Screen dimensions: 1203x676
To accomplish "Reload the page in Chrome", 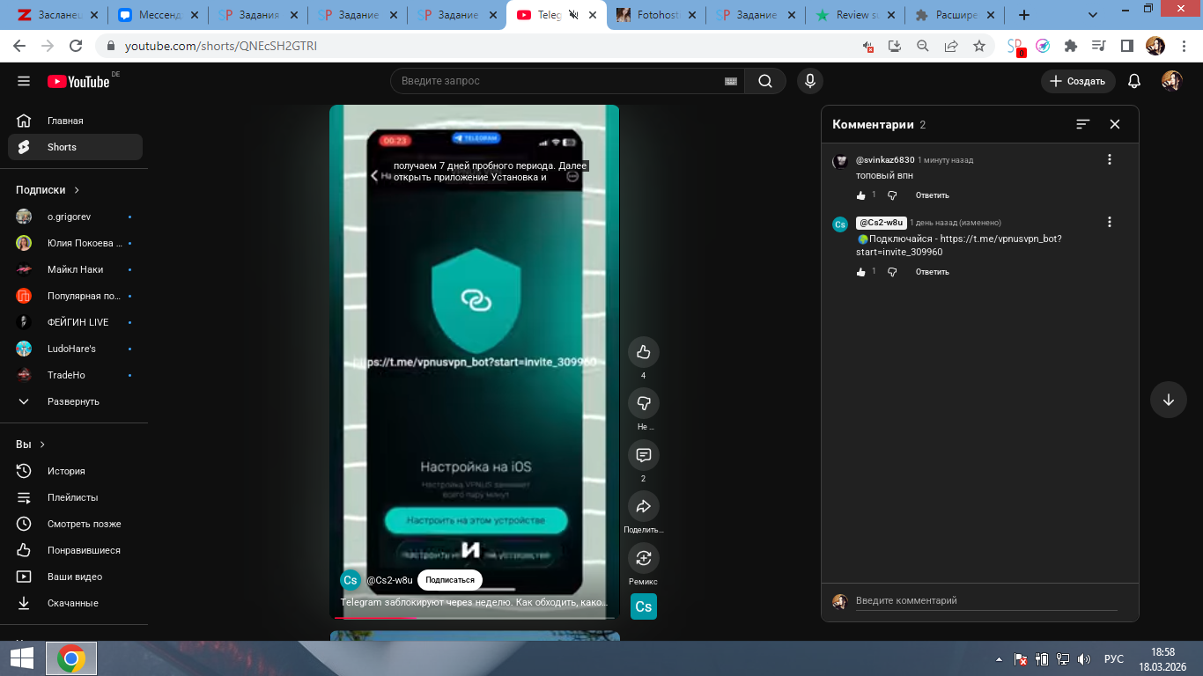I will (x=76, y=46).
